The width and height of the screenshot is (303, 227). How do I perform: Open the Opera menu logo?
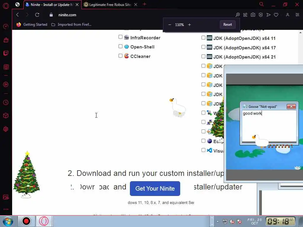point(6,6)
